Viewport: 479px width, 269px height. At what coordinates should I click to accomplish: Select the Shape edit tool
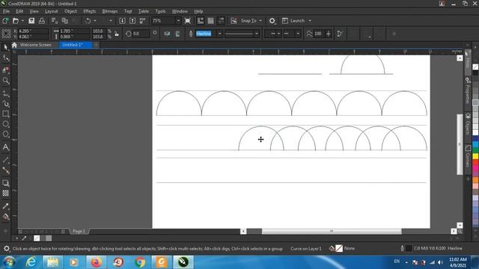point(5,58)
